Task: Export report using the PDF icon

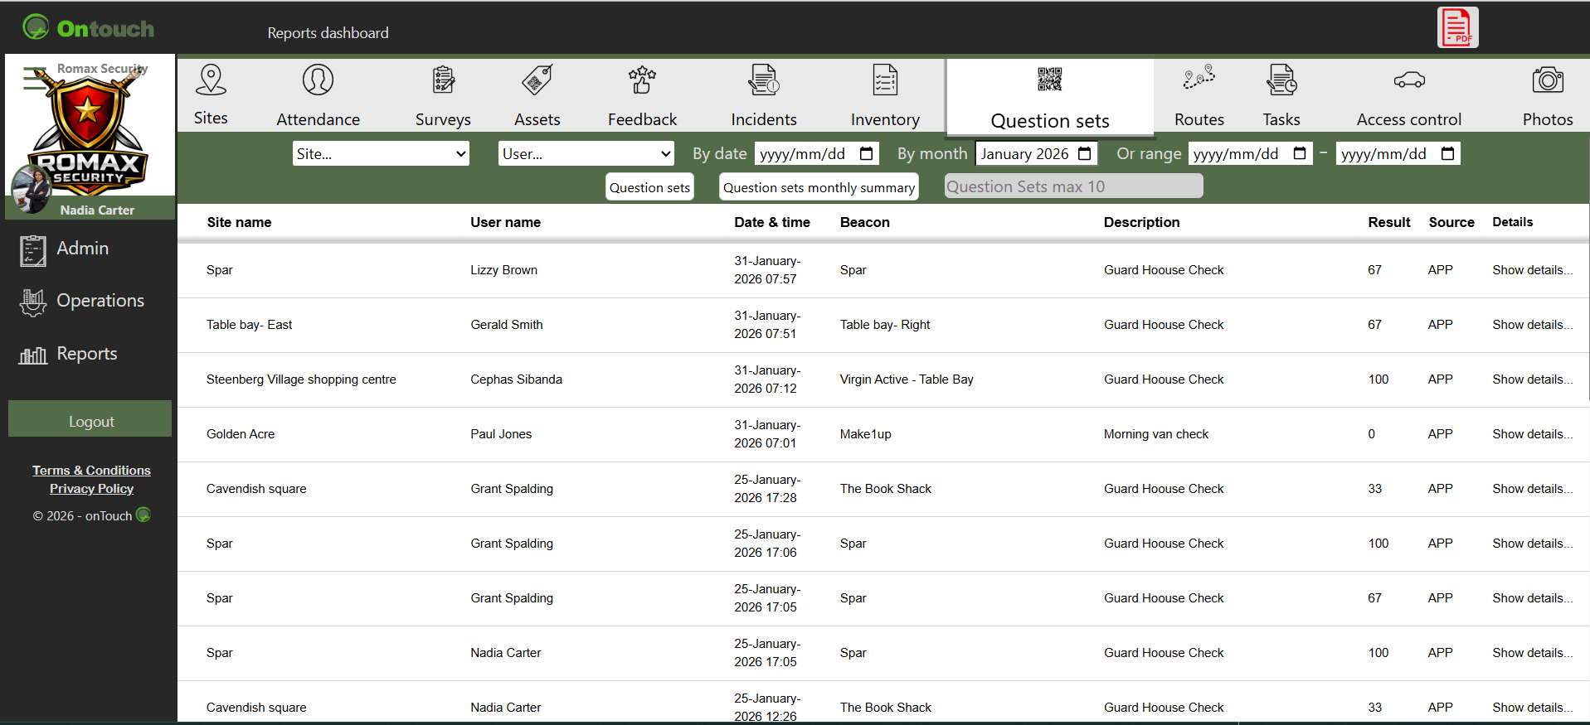Action: point(1457,27)
